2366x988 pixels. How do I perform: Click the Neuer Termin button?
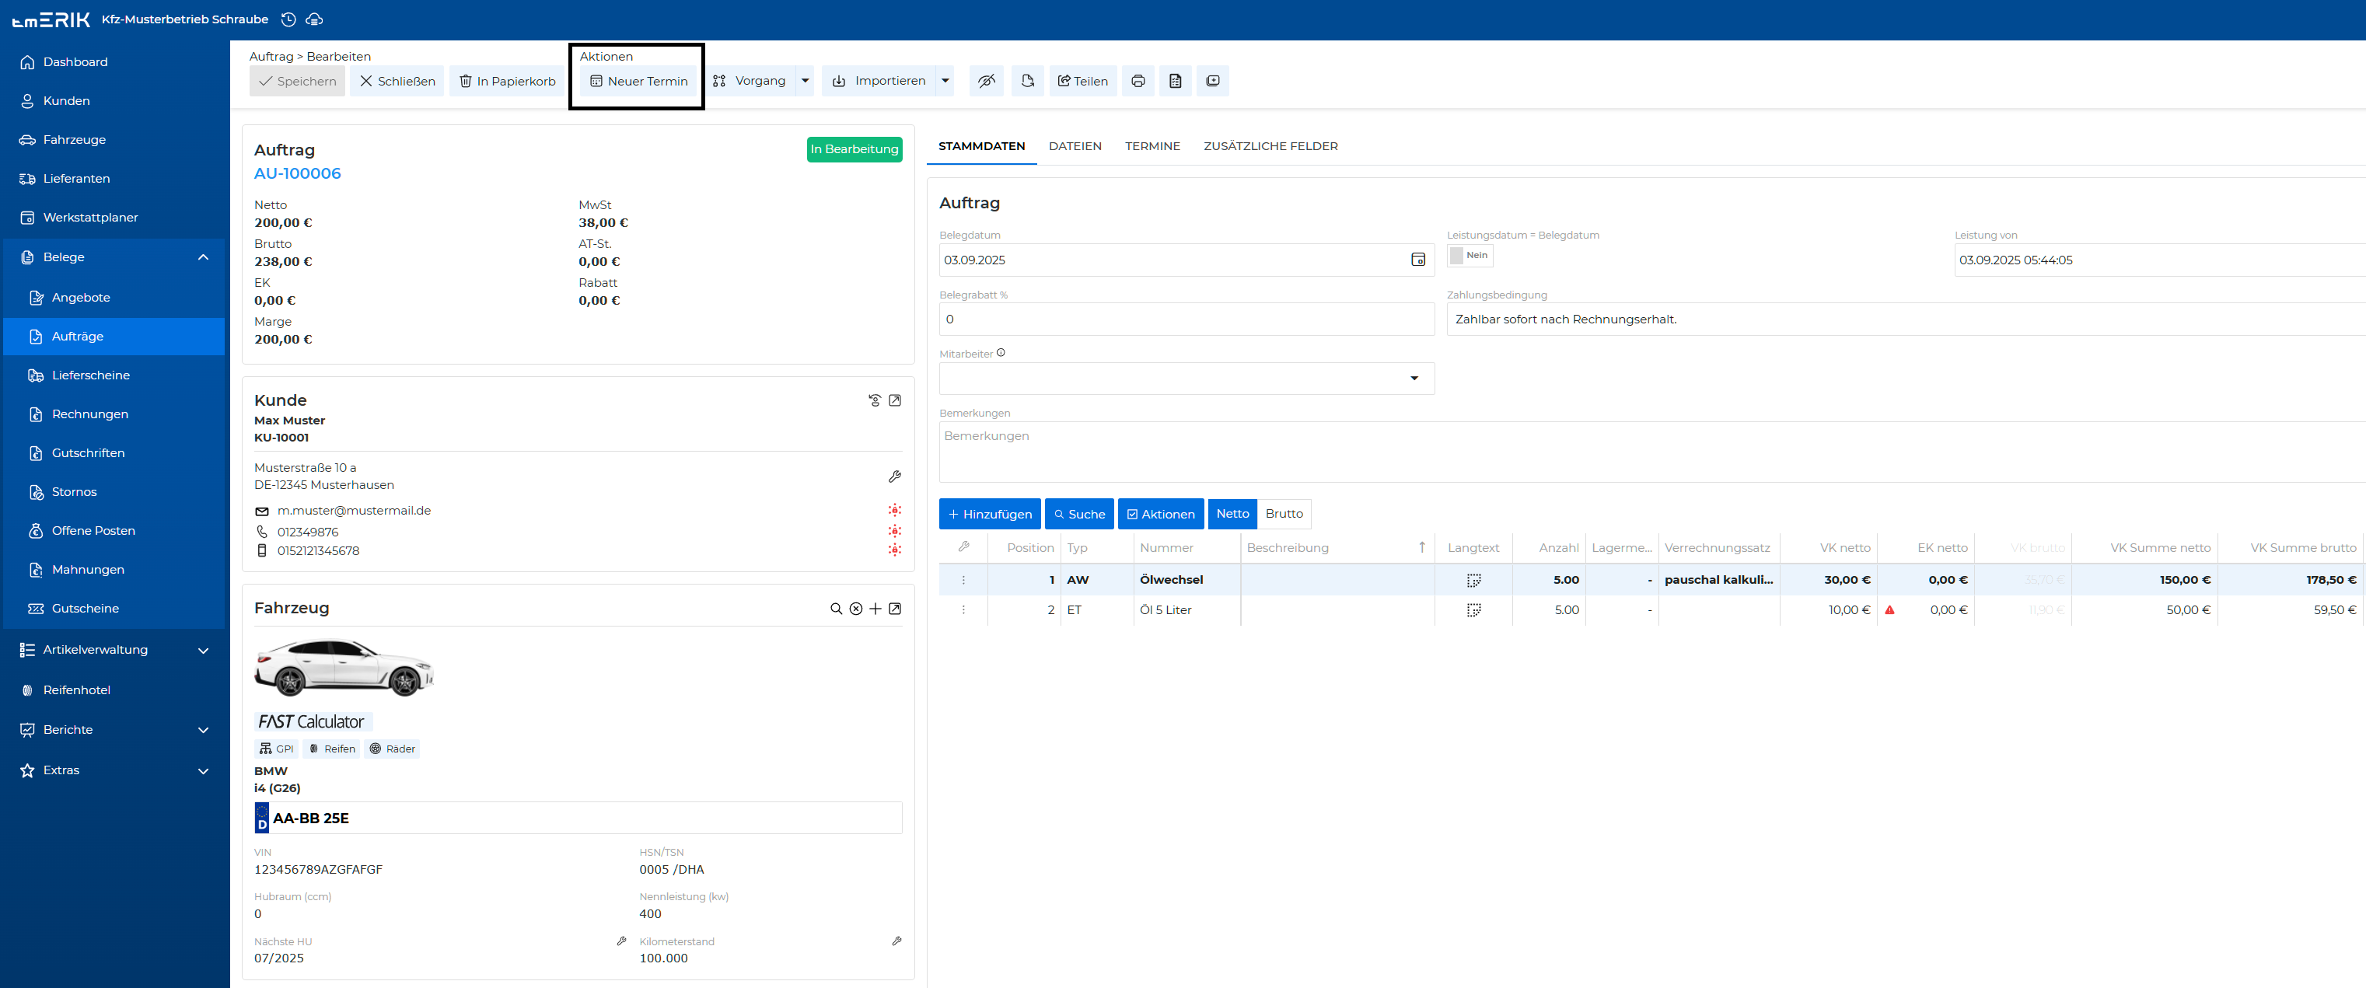[638, 81]
